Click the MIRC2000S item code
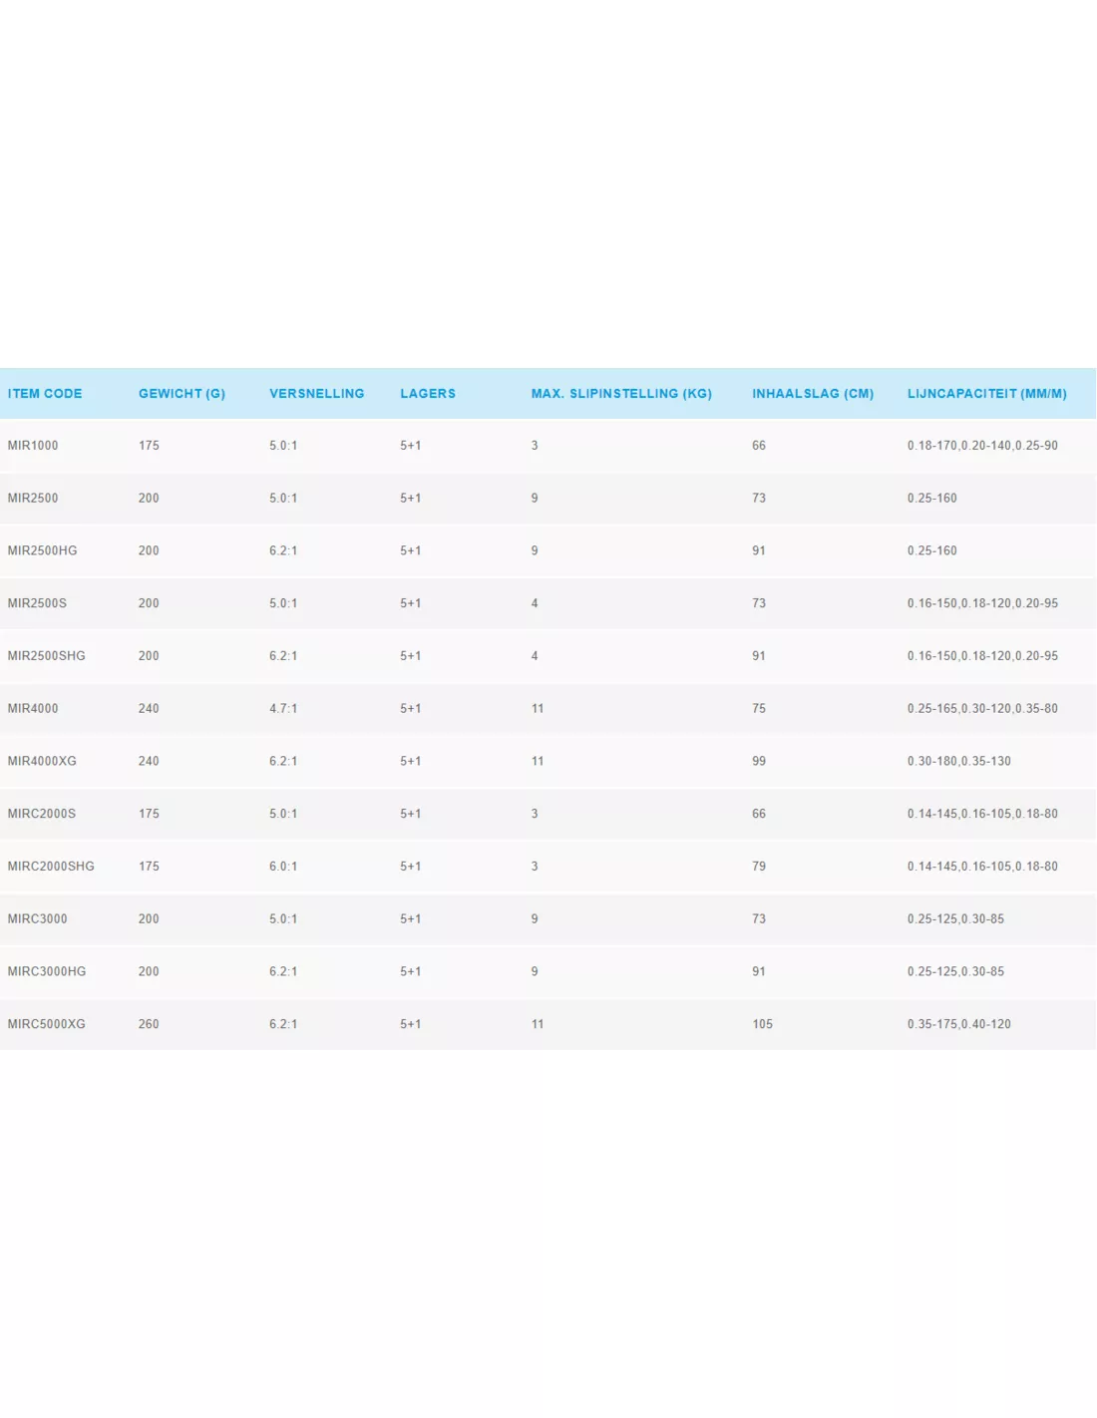 click(x=42, y=814)
